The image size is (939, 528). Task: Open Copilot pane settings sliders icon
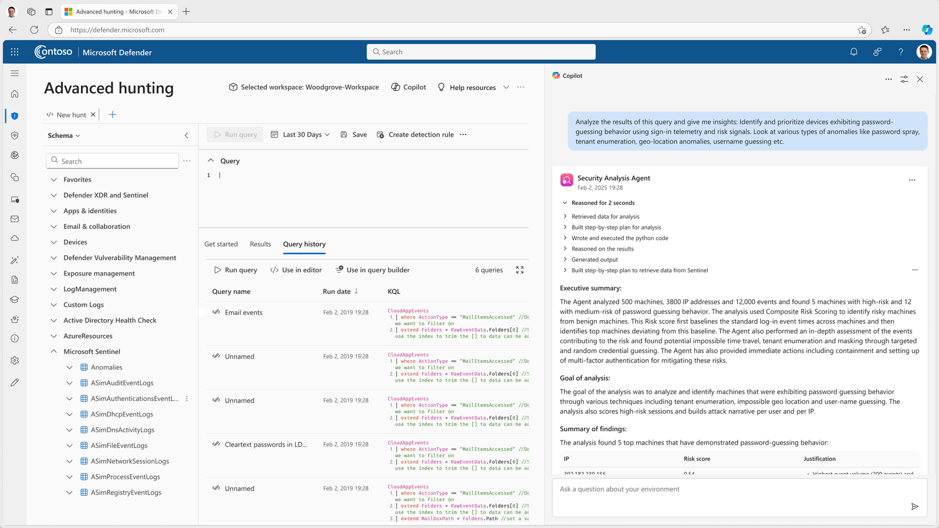[x=904, y=79]
